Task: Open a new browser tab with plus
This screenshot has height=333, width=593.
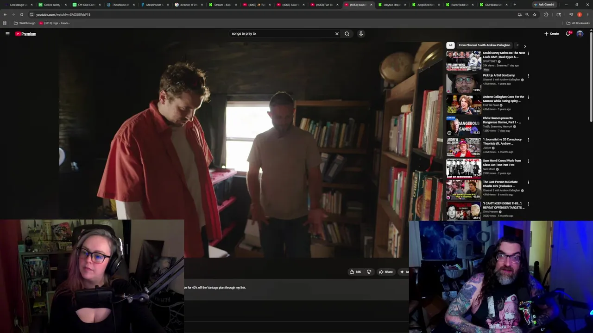Action: (515, 5)
